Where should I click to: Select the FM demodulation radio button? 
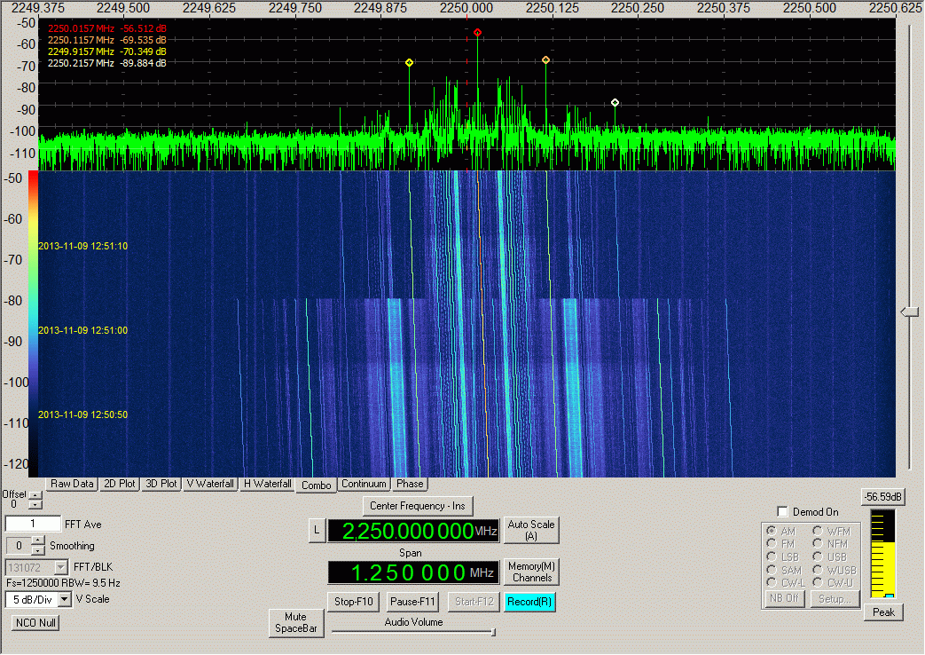pyautogui.click(x=773, y=544)
